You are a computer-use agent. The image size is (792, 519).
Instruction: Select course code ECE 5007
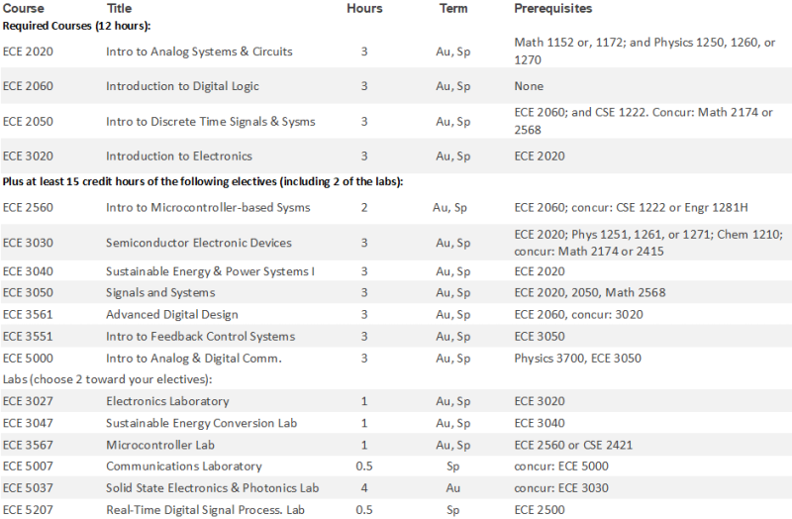[28, 466]
